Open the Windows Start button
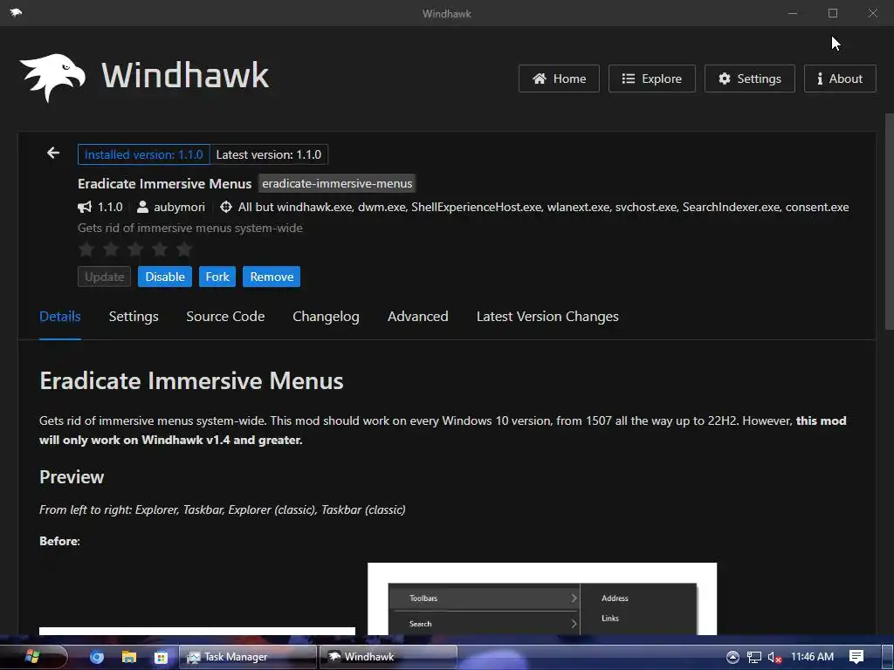894x670 pixels. tap(32, 656)
